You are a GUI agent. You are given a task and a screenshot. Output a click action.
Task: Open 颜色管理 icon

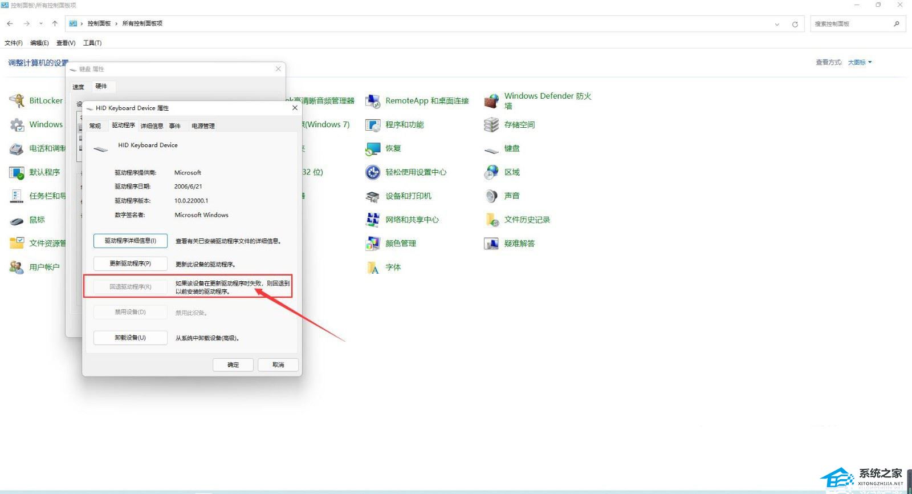pos(373,244)
